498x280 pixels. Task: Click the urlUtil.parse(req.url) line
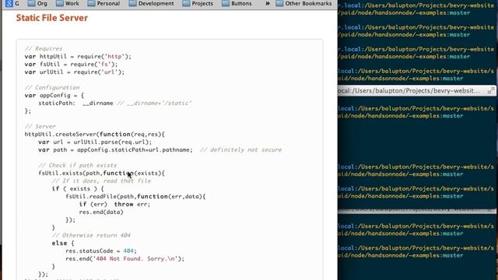tap(95, 142)
